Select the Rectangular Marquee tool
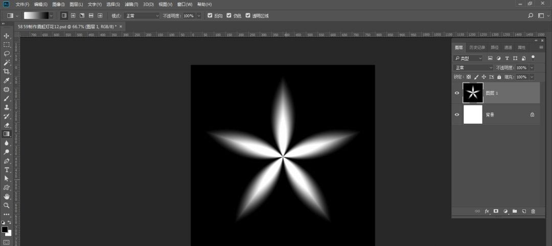Image resolution: width=552 pixels, height=246 pixels. (6, 45)
